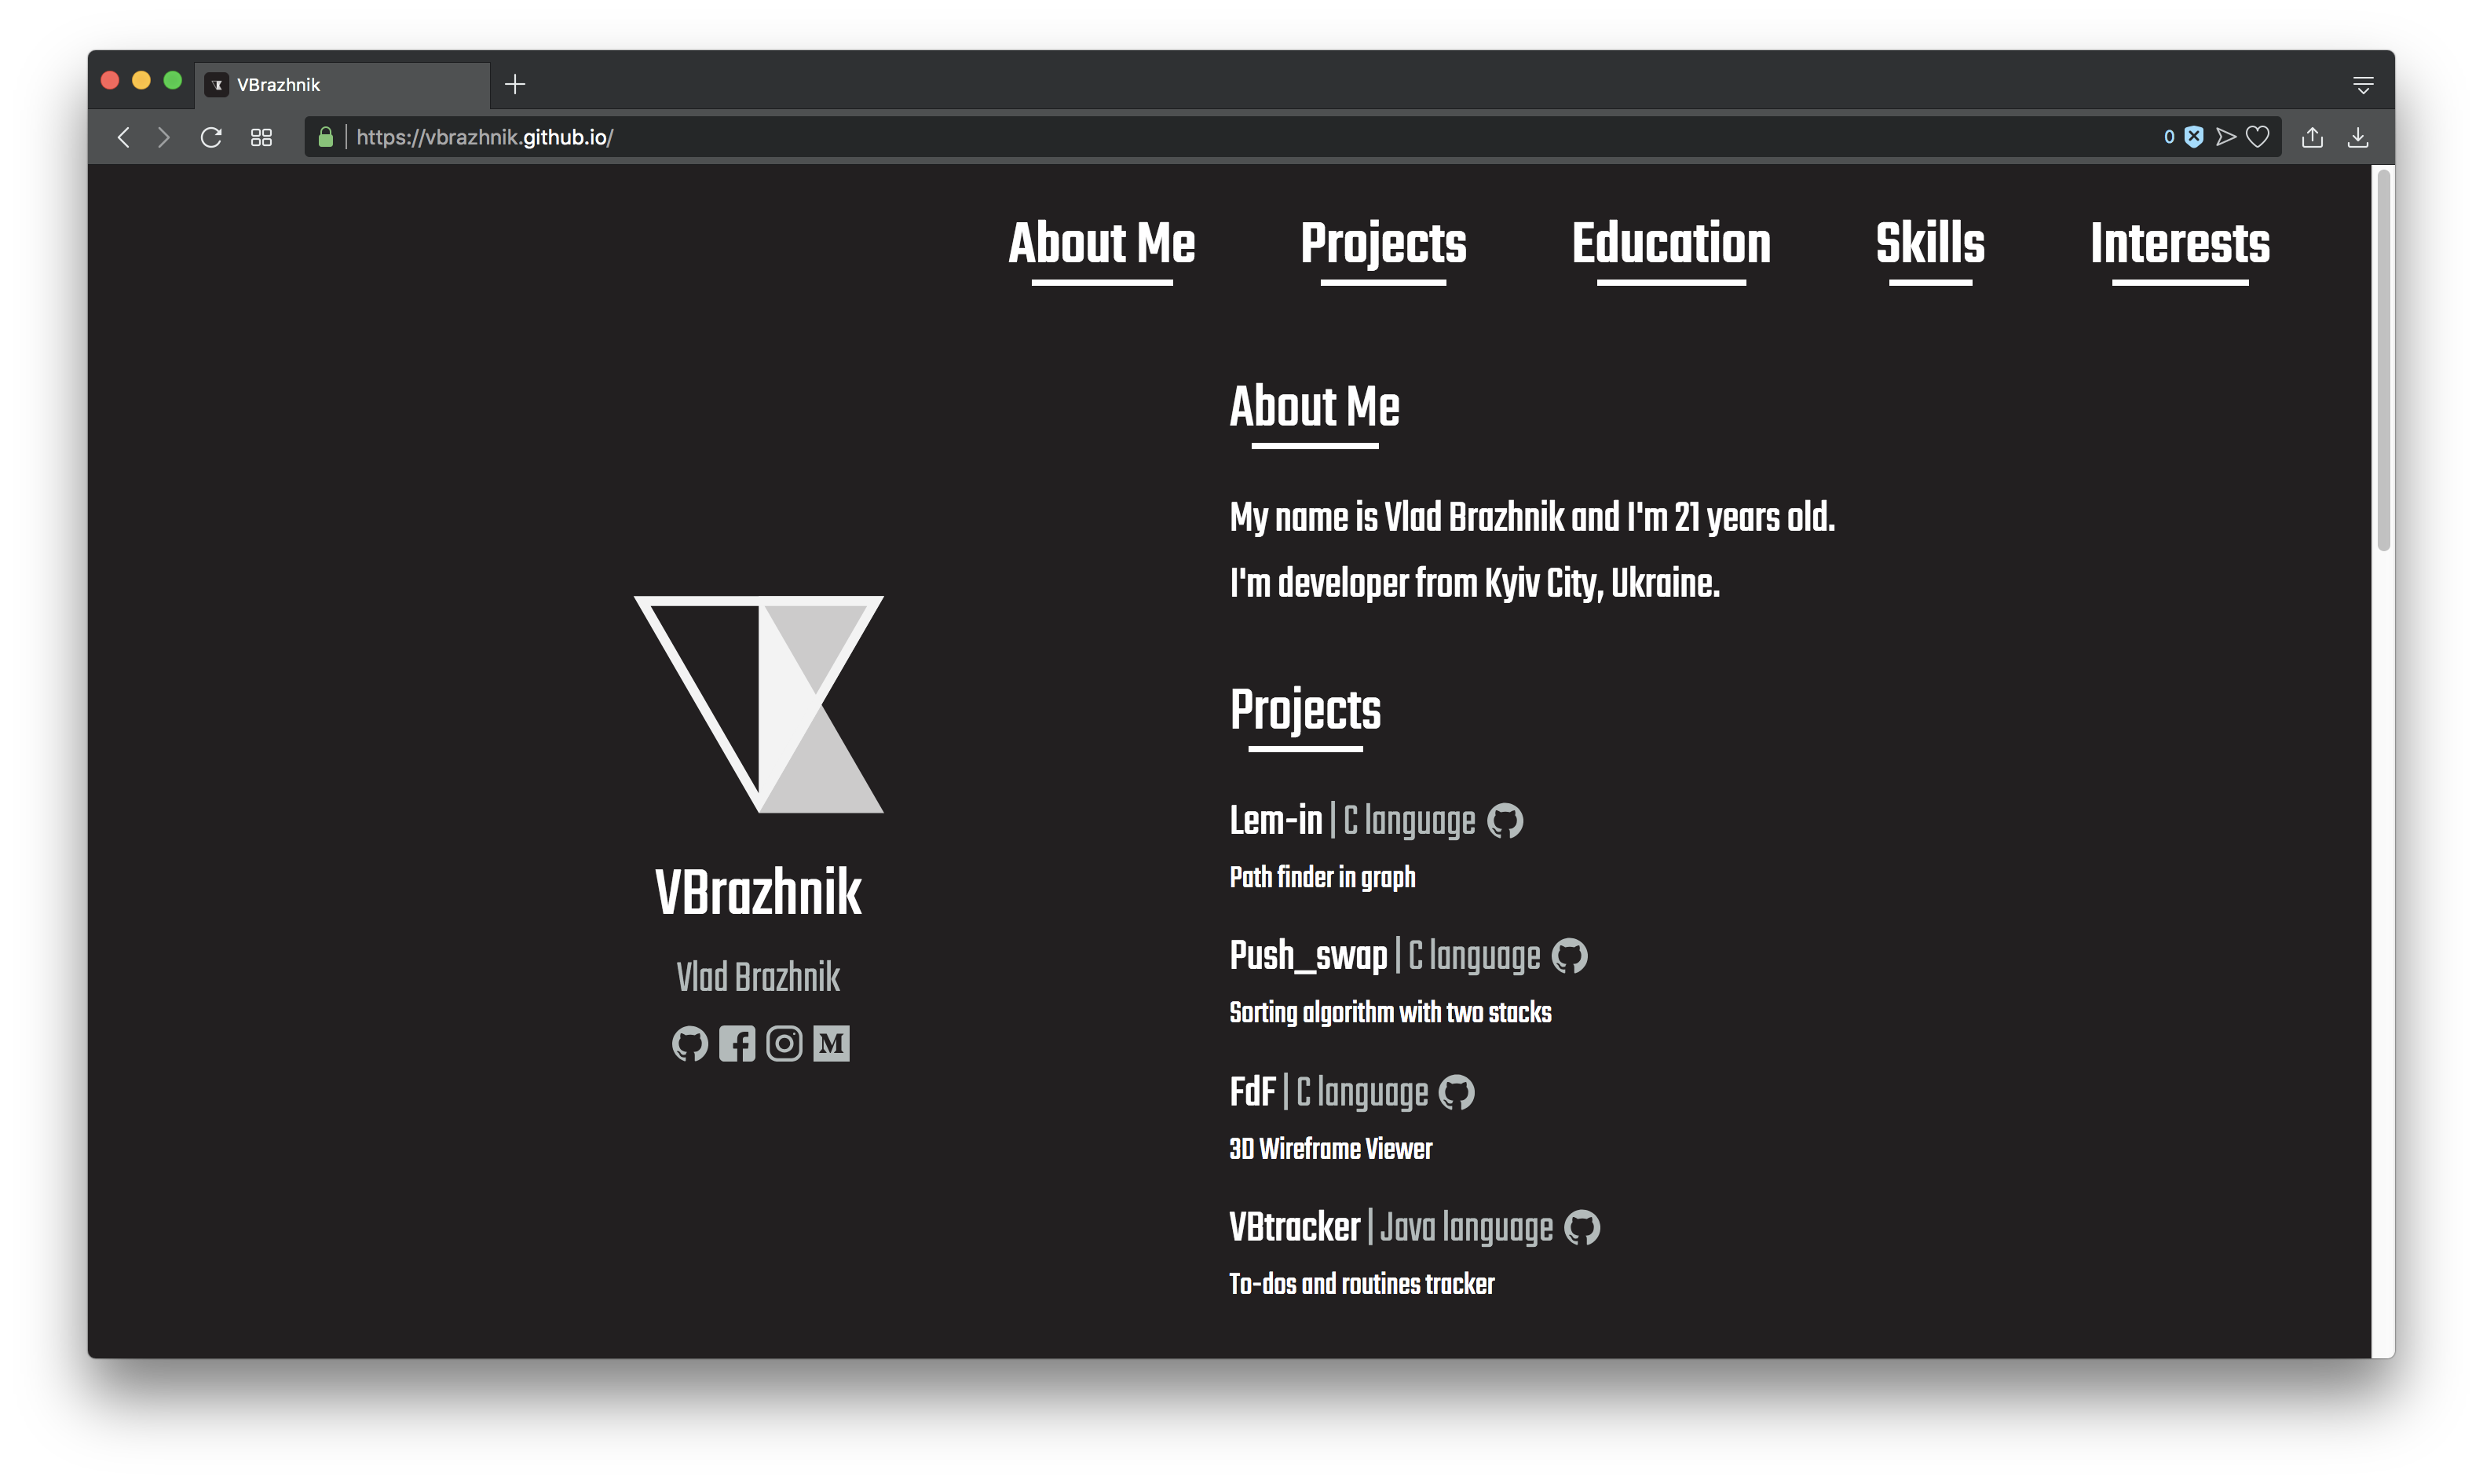Screen dimensions: 2483x1484
Task: Go to Education in the navigation menu
Action: tap(1670, 244)
